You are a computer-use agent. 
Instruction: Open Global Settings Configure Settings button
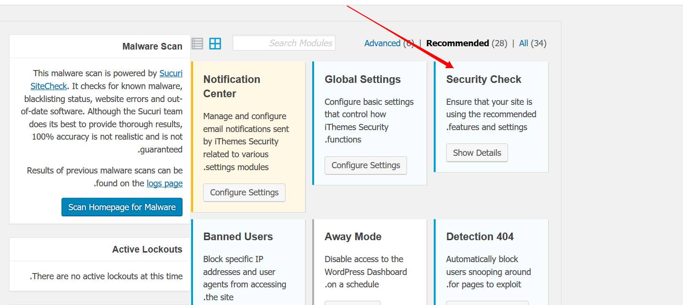tap(366, 165)
